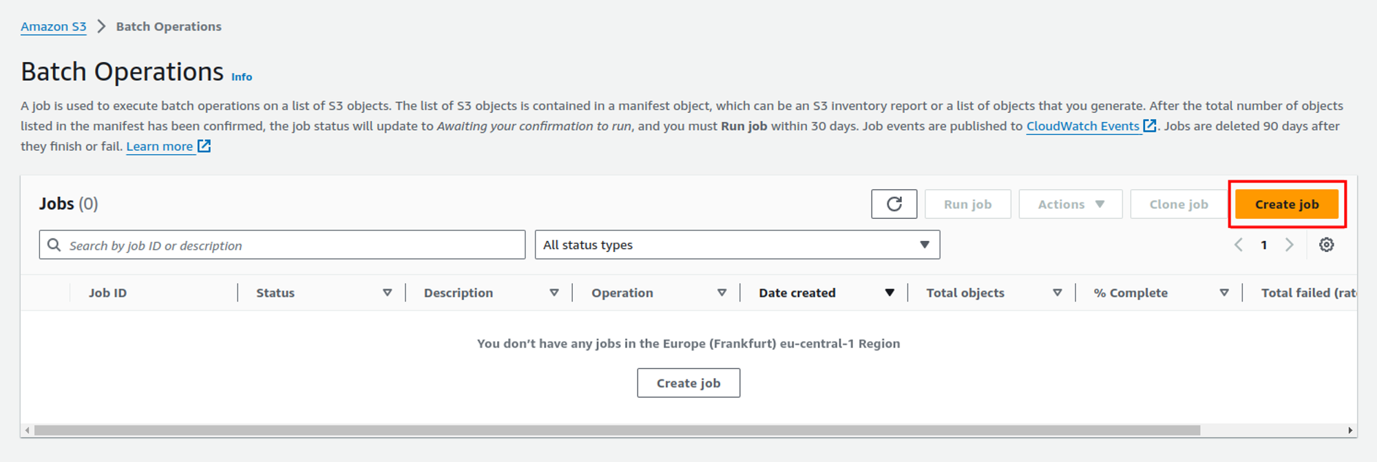Sort by Total objects arrow
Screen dimensions: 1377x462
click(1057, 293)
